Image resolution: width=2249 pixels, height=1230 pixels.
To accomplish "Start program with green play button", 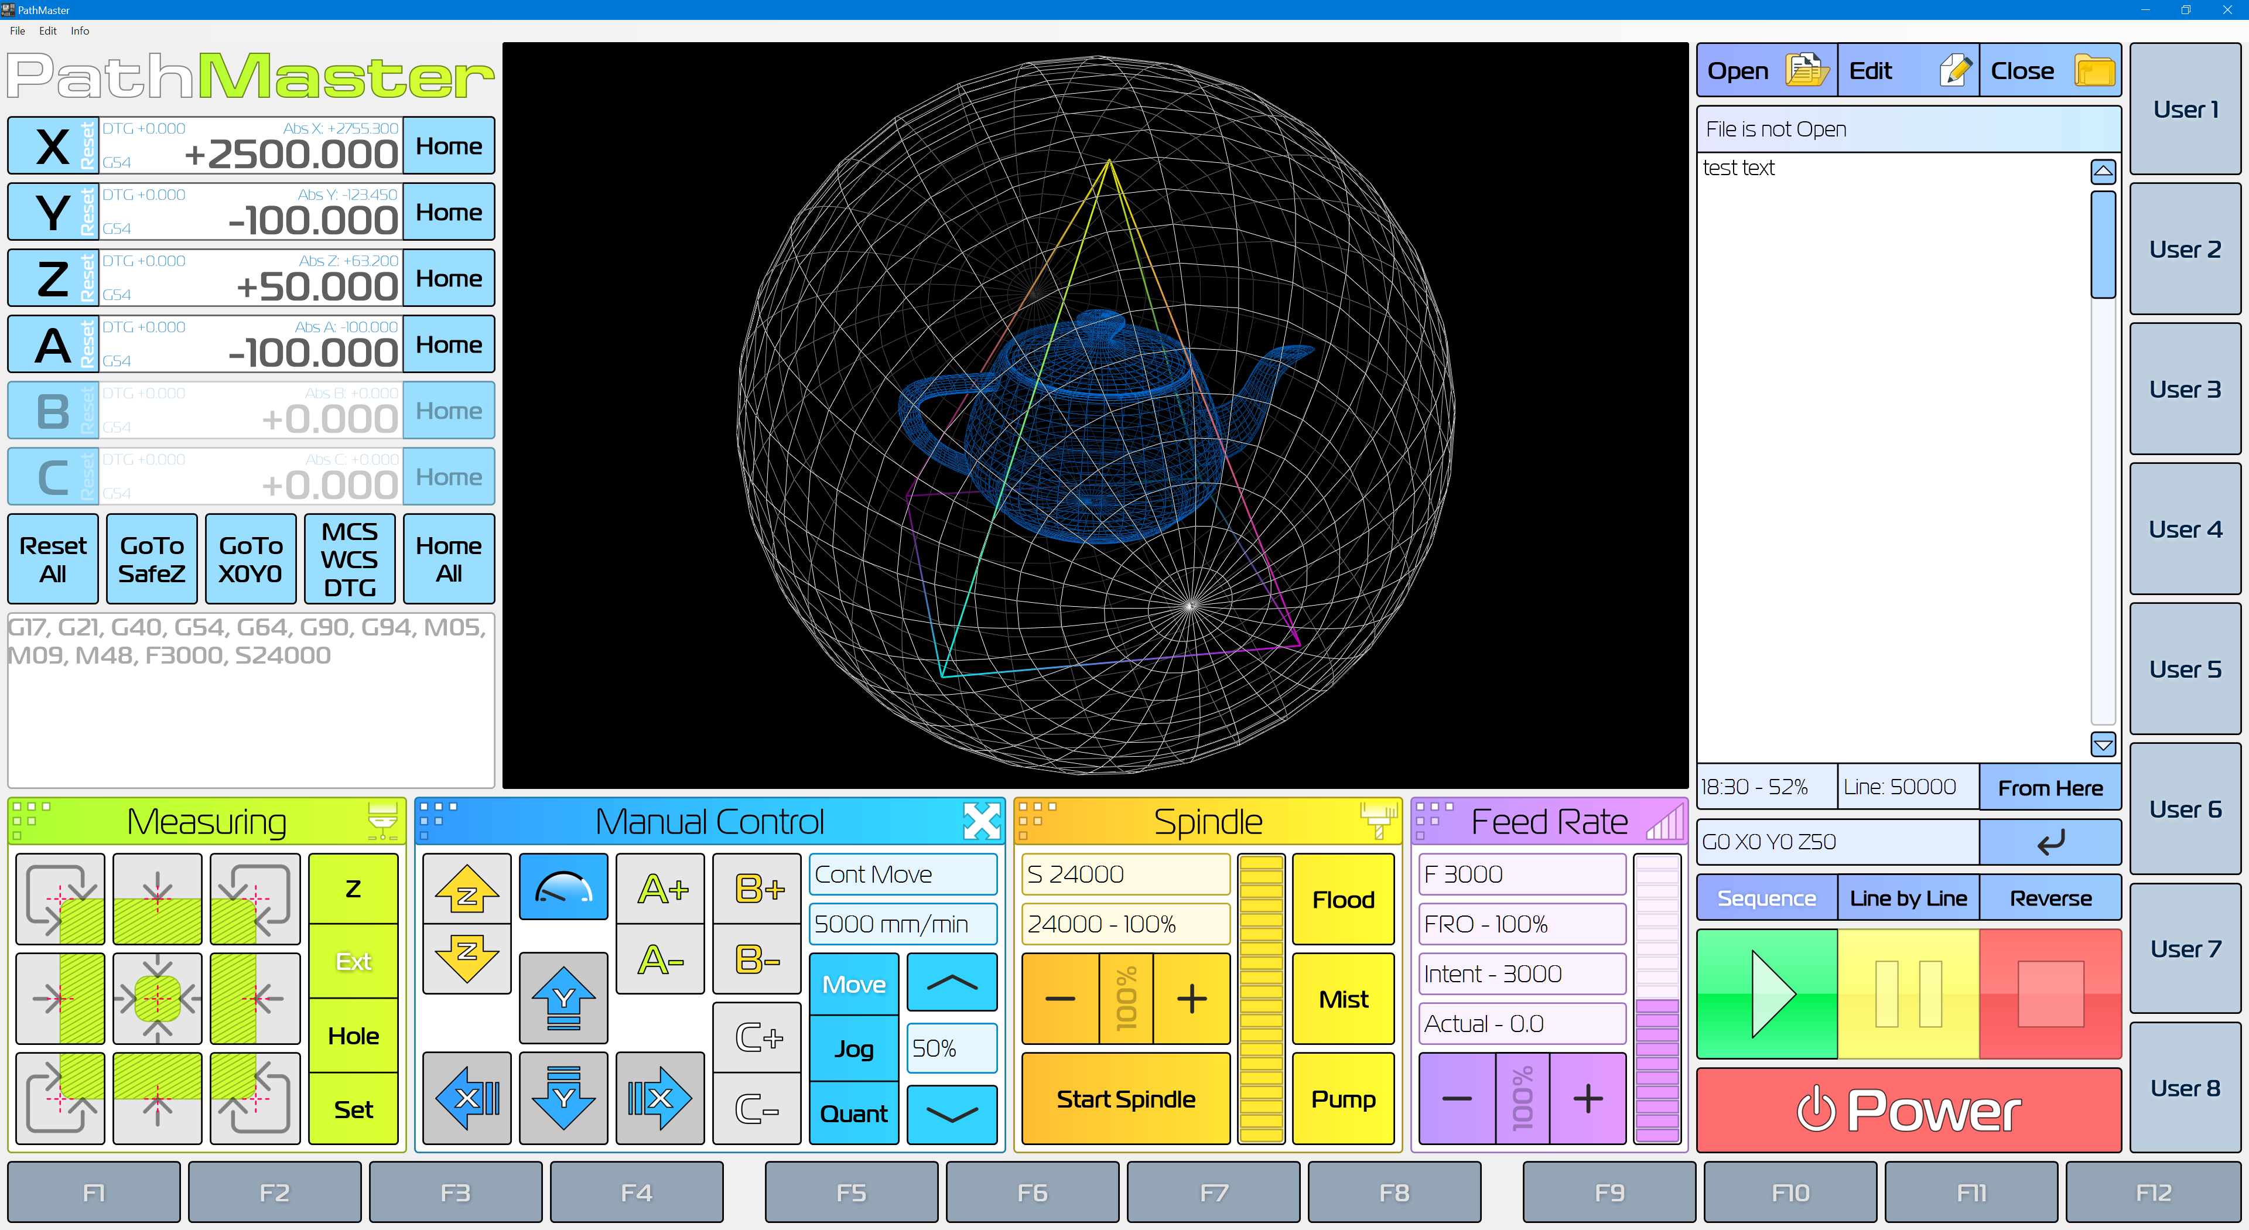I will (1767, 993).
